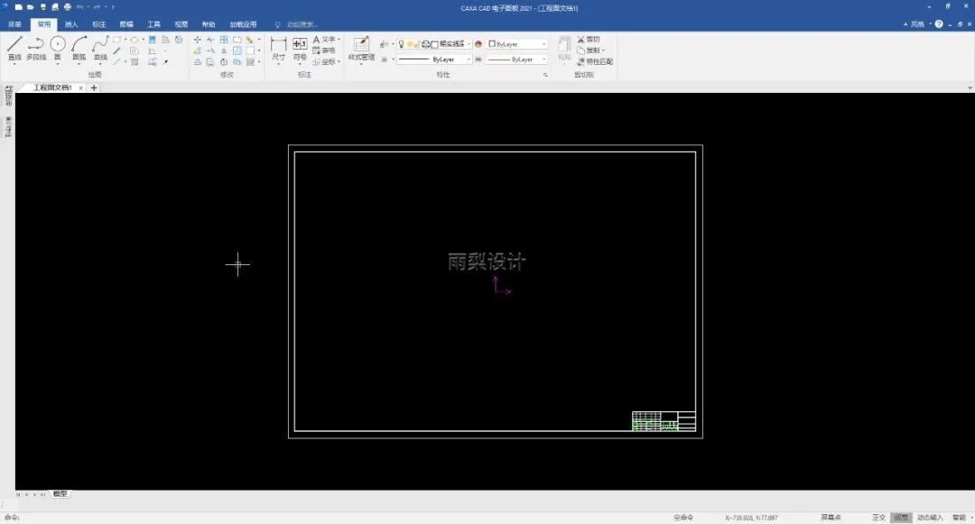The image size is (975, 524).
Task: Toggle 正交 ortho mode in status bar
Action: (x=878, y=517)
